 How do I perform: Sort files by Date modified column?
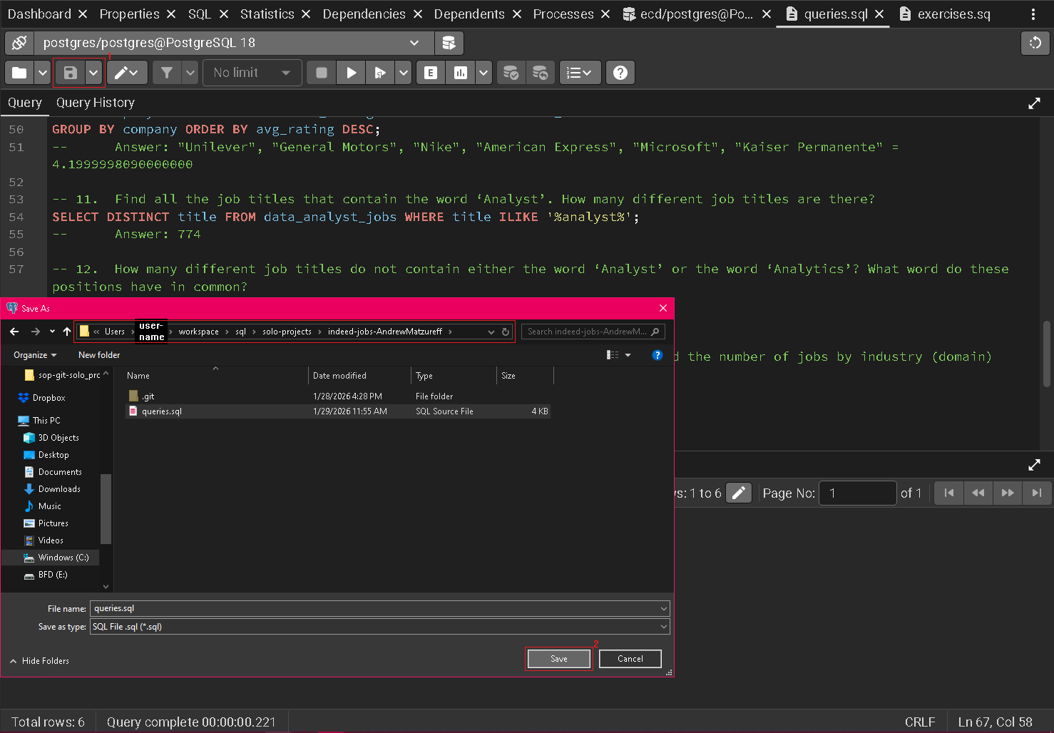(x=359, y=376)
